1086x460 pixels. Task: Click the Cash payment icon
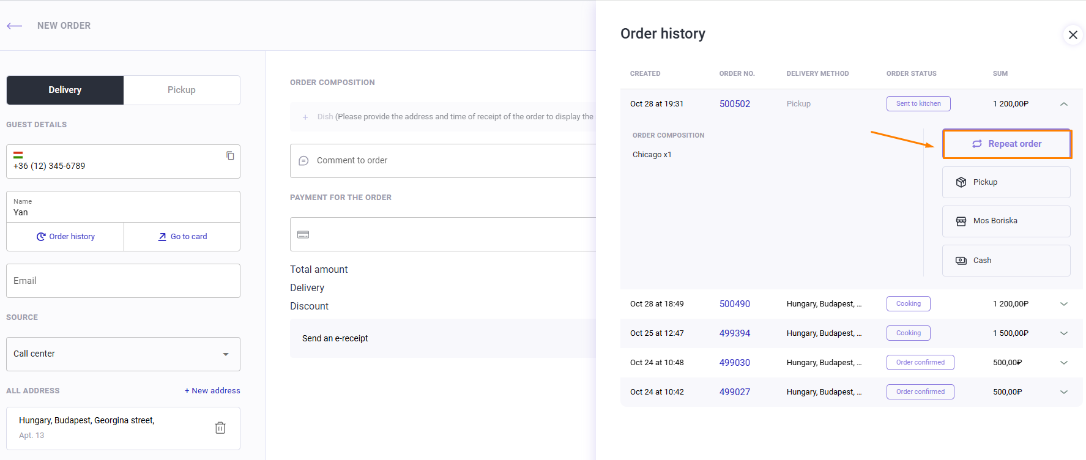[x=961, y=261]
